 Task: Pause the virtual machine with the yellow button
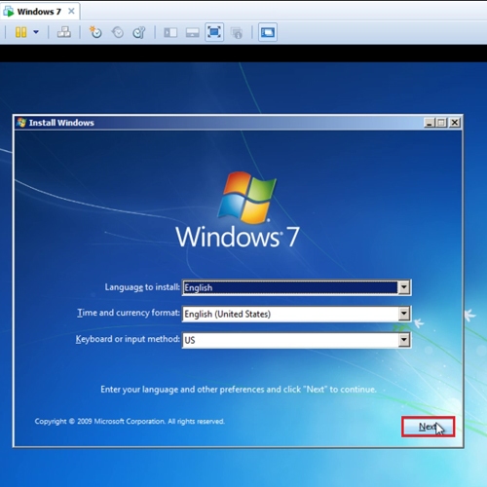[x=21, y=32]
